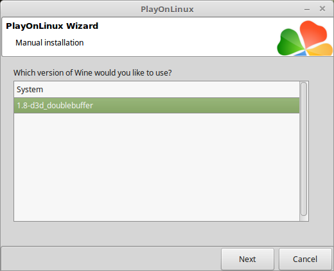Click the Wine version question label
The height and width of the screenshot is (271, 334).
92,73
